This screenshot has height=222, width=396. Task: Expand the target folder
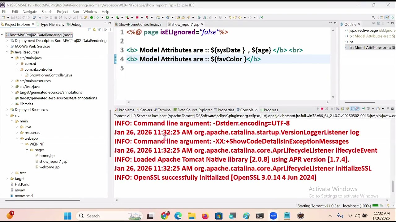click(x=7, y=179)
